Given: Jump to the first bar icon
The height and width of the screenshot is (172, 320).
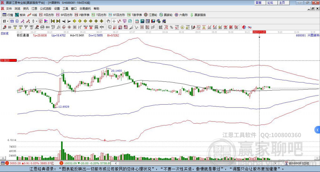Looking at the screenshot, I should [52, 21].
